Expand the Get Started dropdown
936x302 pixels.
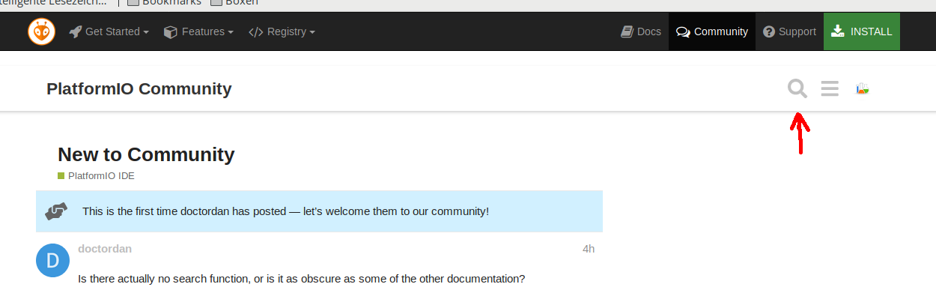(109, 31)
